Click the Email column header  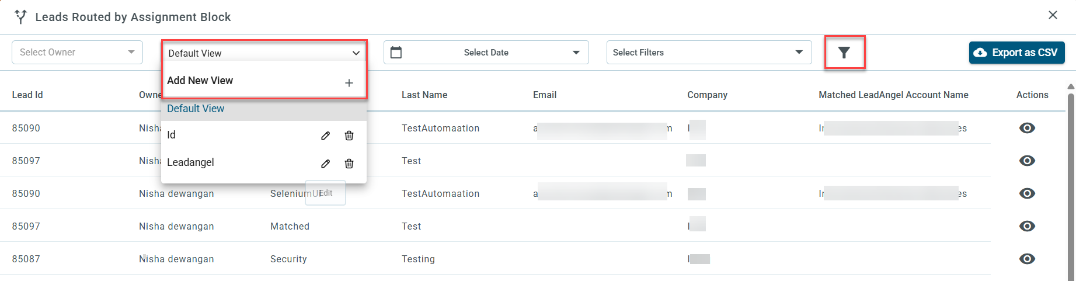tap(545, 95)
